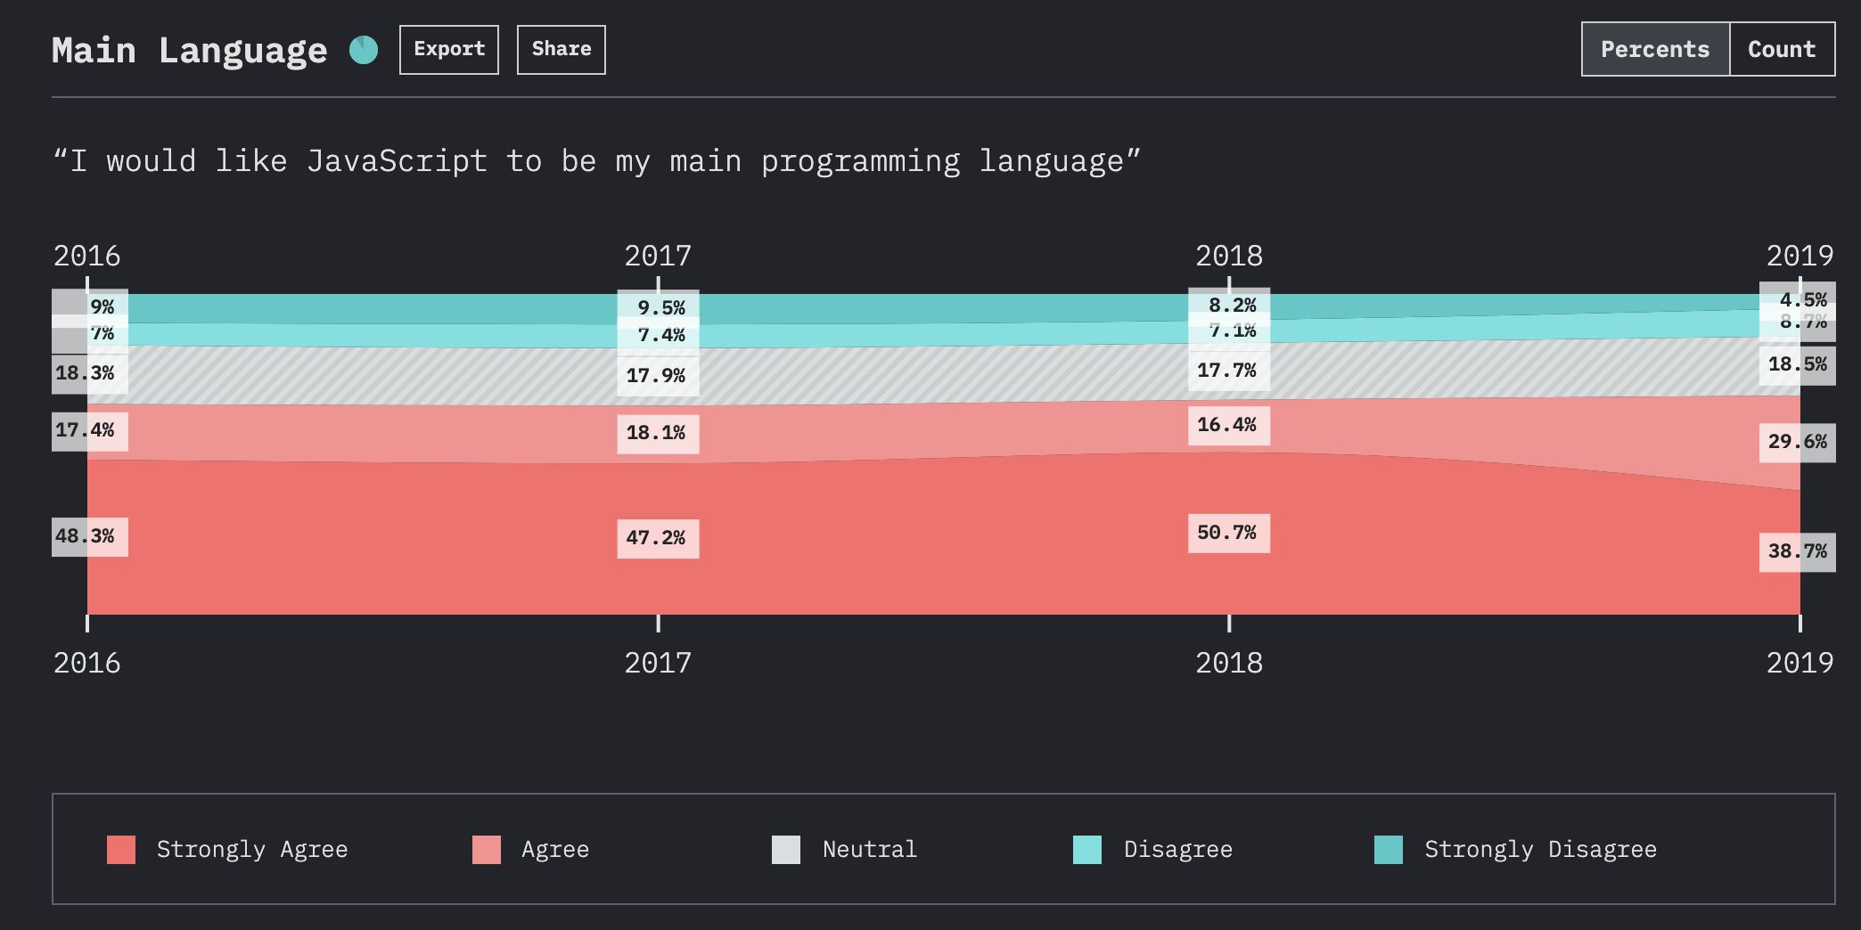Select the 16.4% label for 2018

point(1229,426)
